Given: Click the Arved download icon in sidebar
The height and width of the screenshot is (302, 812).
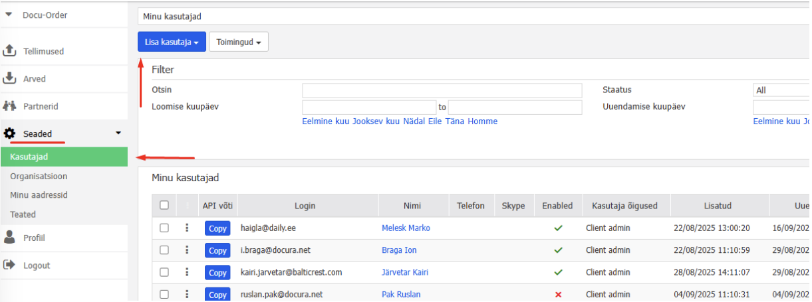Looking at the screenshot, I should (x=9, y=78).
